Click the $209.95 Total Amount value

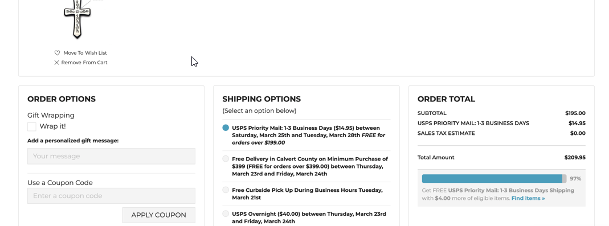pos(575,158)
